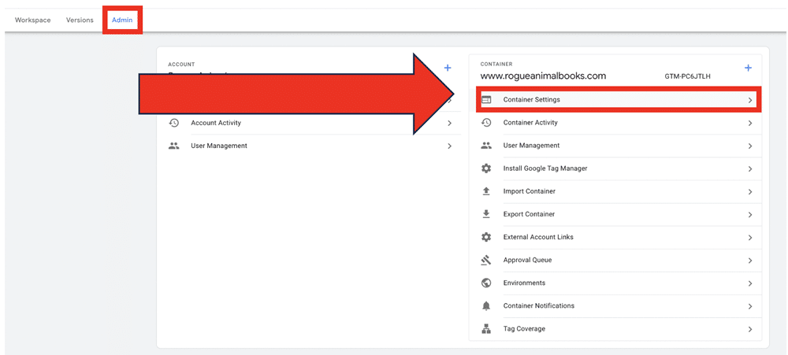788x355 pixels.
Task: Expand External Account Links chevron
Action: [x=750, y=238]
